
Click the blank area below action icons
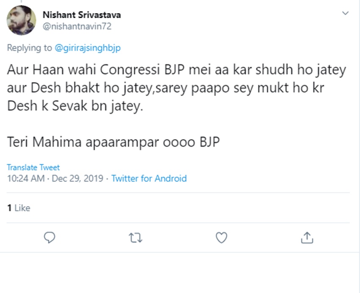tap(180, 273)
